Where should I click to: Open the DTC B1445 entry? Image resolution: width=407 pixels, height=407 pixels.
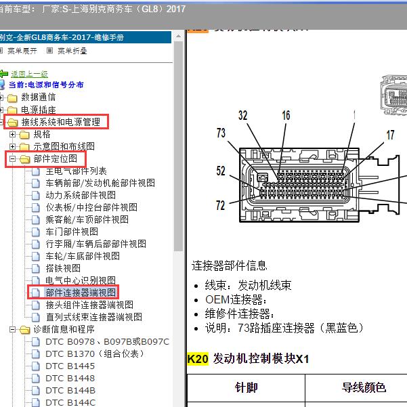(70, 366)
